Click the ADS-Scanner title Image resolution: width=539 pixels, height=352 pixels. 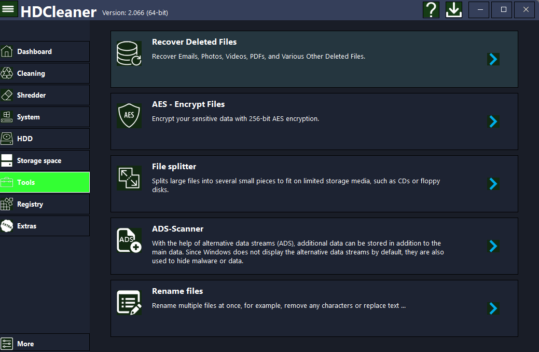[178, 229]
